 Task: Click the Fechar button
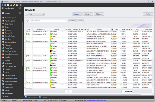click(x=148, y=14)
